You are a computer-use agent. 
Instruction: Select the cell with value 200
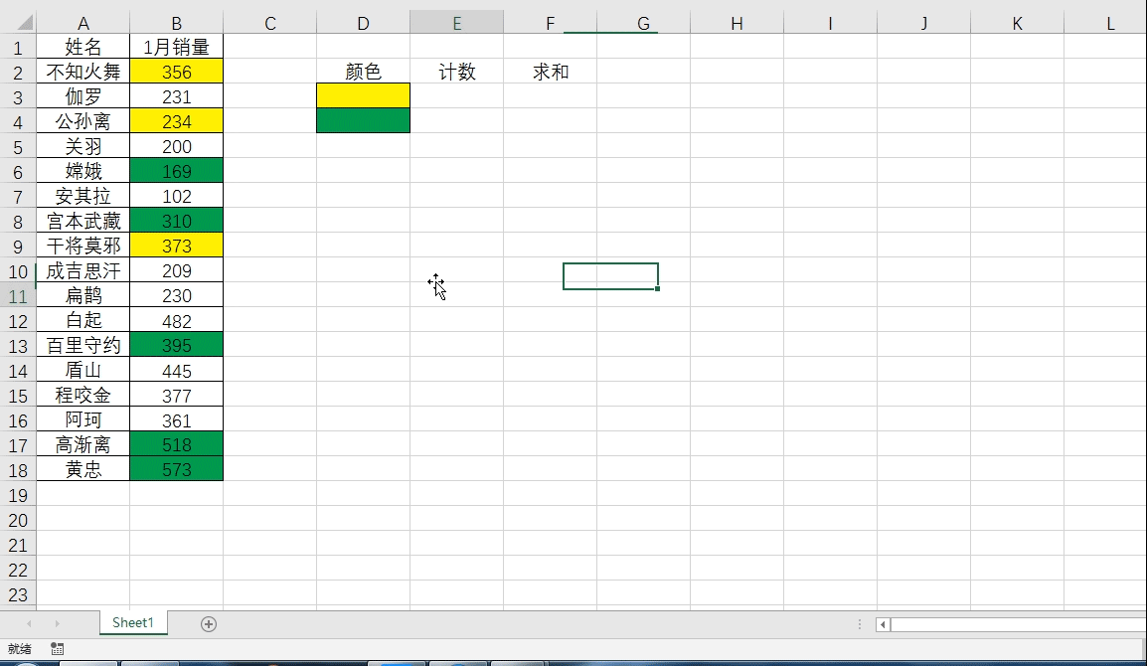tap(176, 146)
